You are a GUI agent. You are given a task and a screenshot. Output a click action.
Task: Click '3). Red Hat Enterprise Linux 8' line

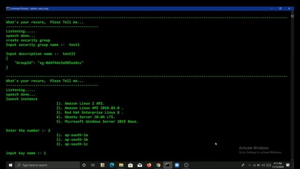90,113
